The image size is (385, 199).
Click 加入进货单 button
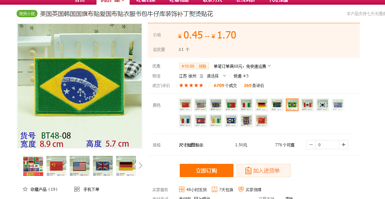point(263,170)
